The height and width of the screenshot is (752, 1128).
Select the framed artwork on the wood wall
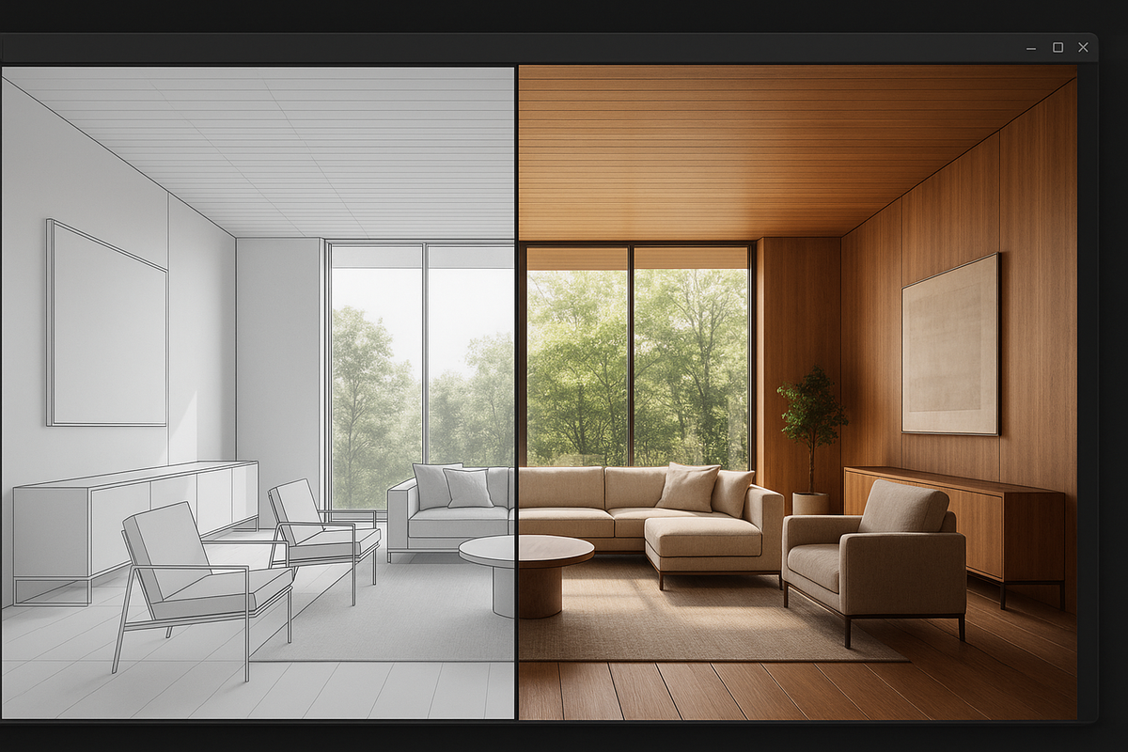[x=949, y=348]
